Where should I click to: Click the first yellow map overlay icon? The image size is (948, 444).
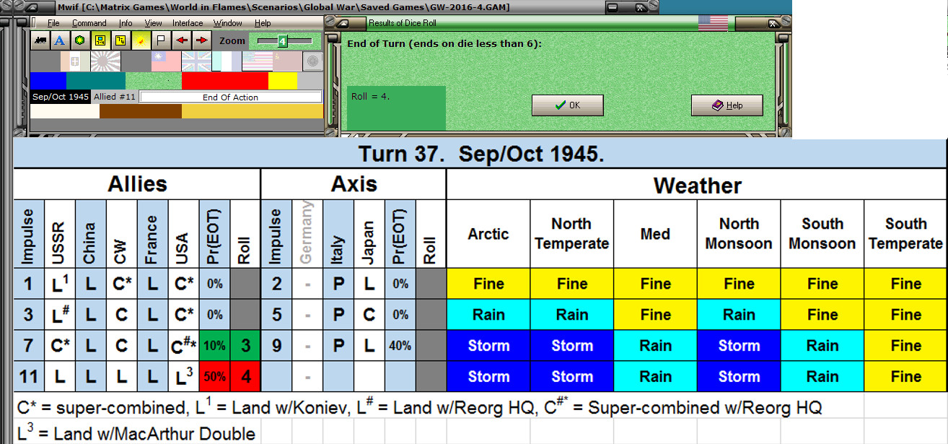100,41
